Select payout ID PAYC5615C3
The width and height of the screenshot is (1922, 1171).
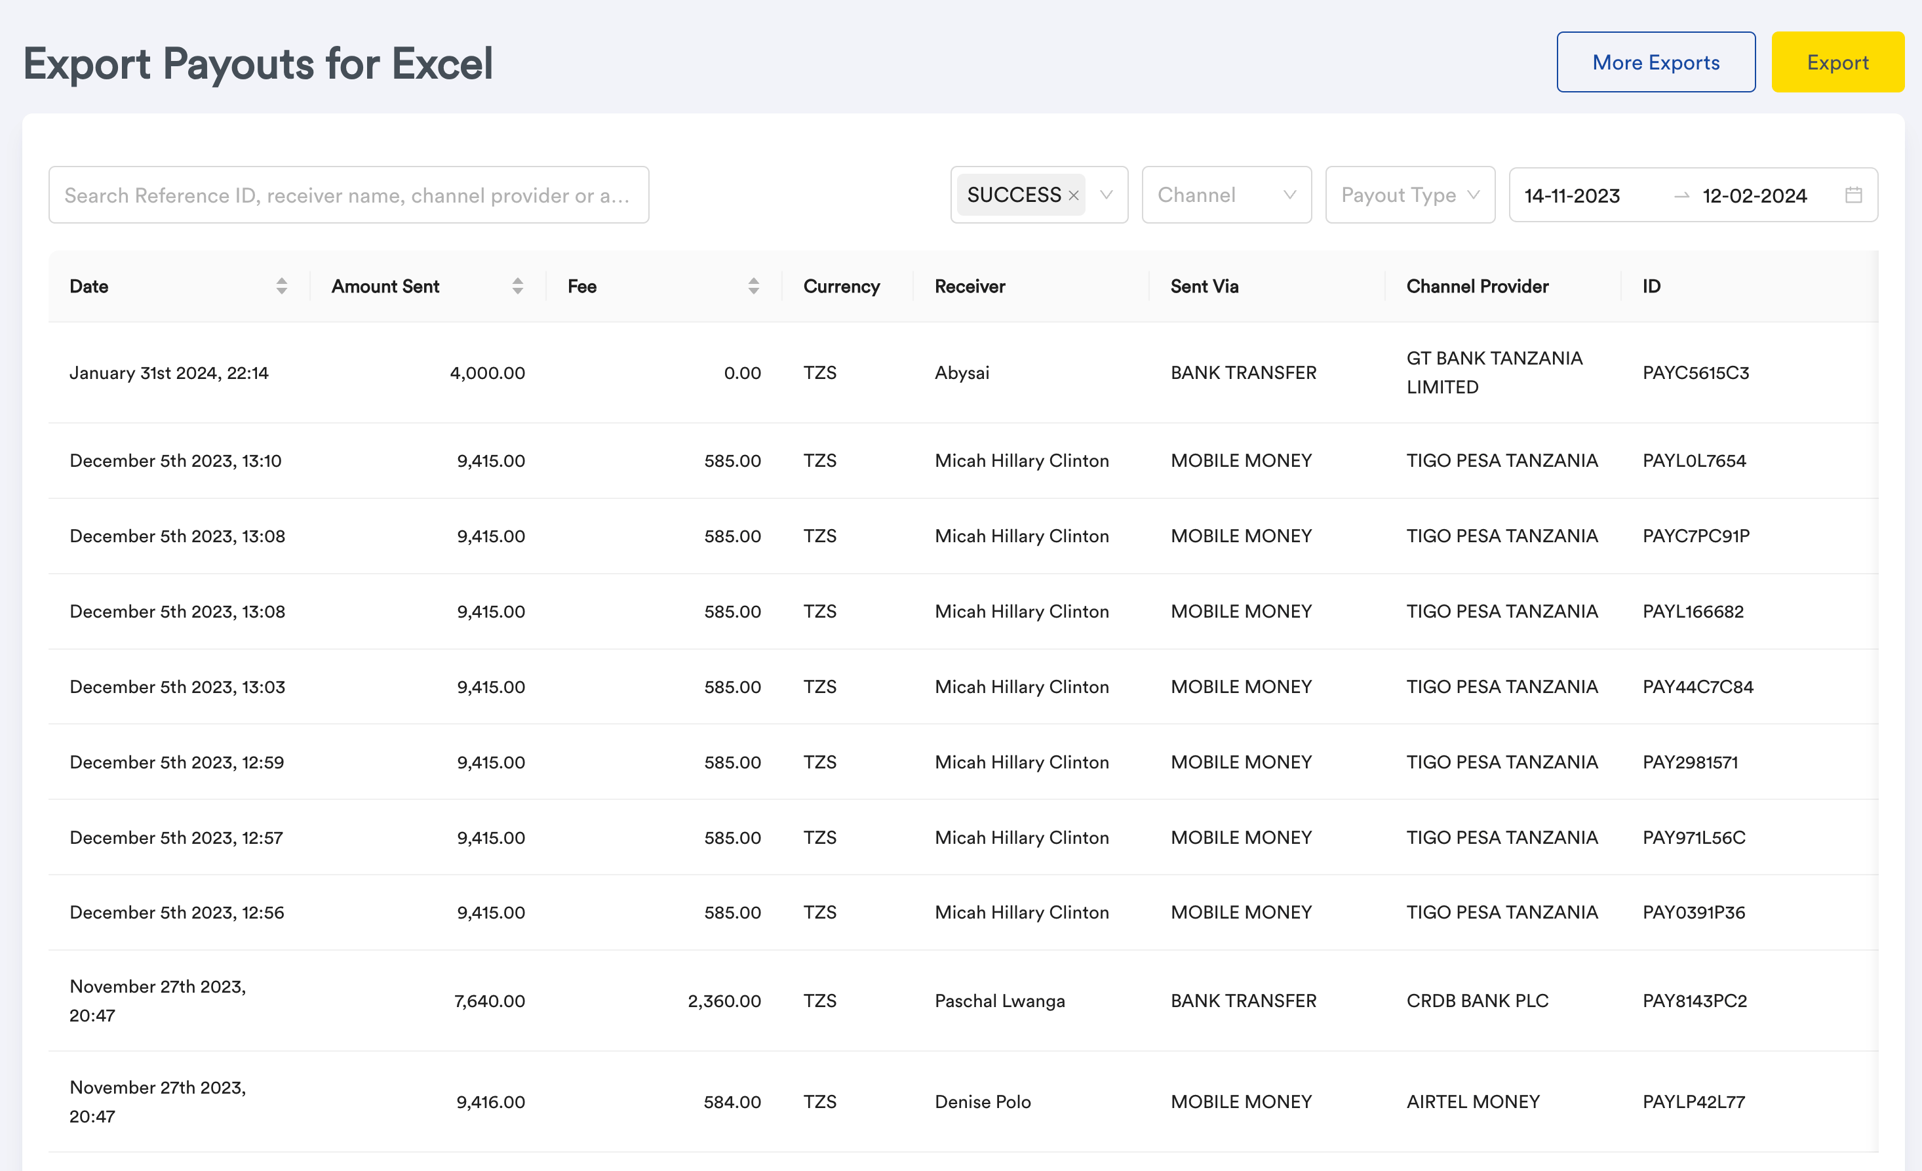coord(1696,373)
